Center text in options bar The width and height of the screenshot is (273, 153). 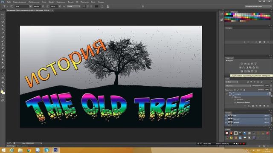[x=87, y=6]
